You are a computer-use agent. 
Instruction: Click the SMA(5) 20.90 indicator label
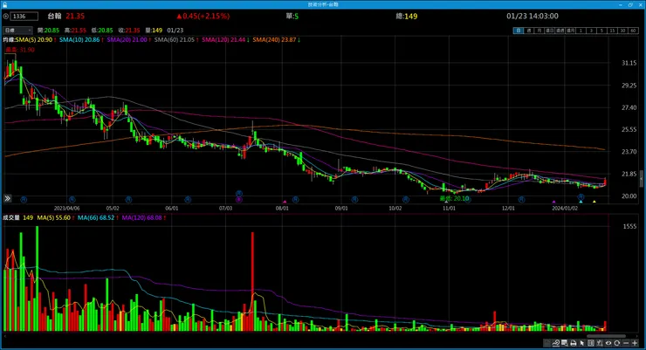pyautogui.click(x=35, y=39)
